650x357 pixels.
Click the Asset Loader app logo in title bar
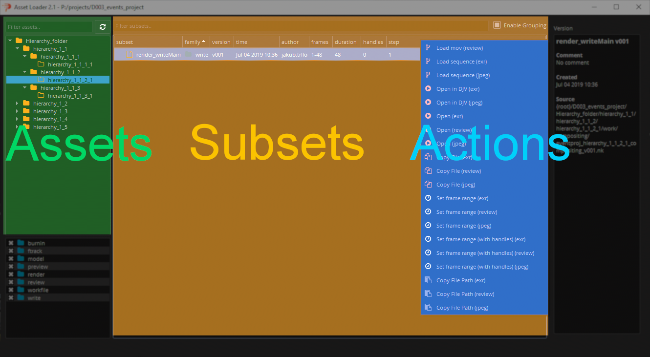(7, 7)
